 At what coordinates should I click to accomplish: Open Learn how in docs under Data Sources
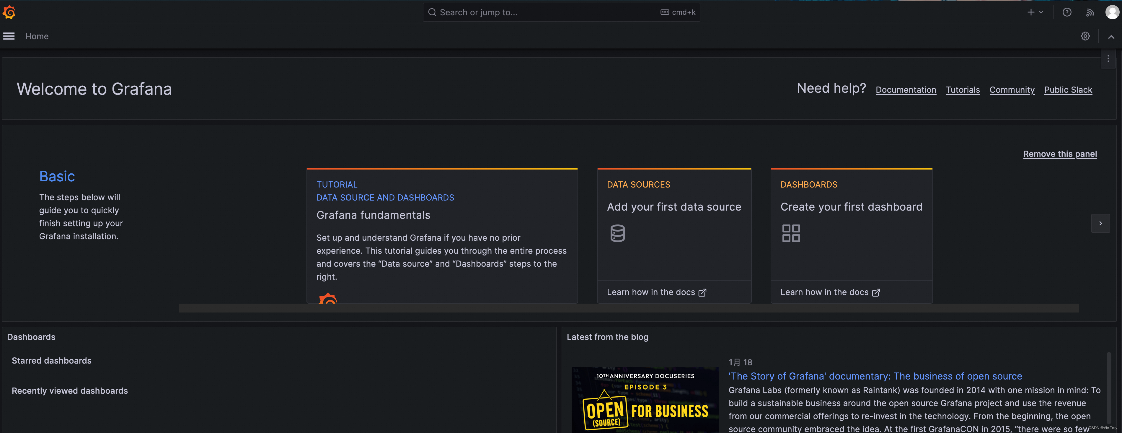tap(656, 292)
